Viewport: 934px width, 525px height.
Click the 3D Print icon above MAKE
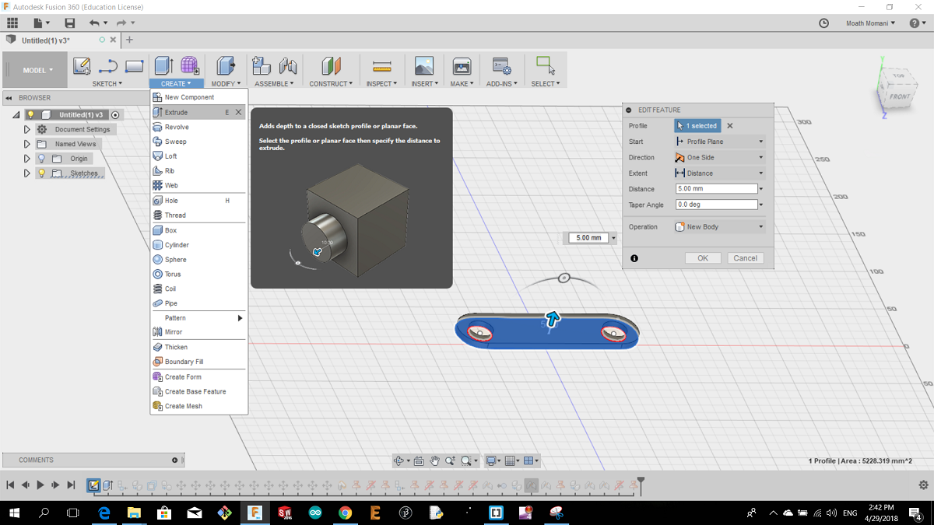coord(462,66)
